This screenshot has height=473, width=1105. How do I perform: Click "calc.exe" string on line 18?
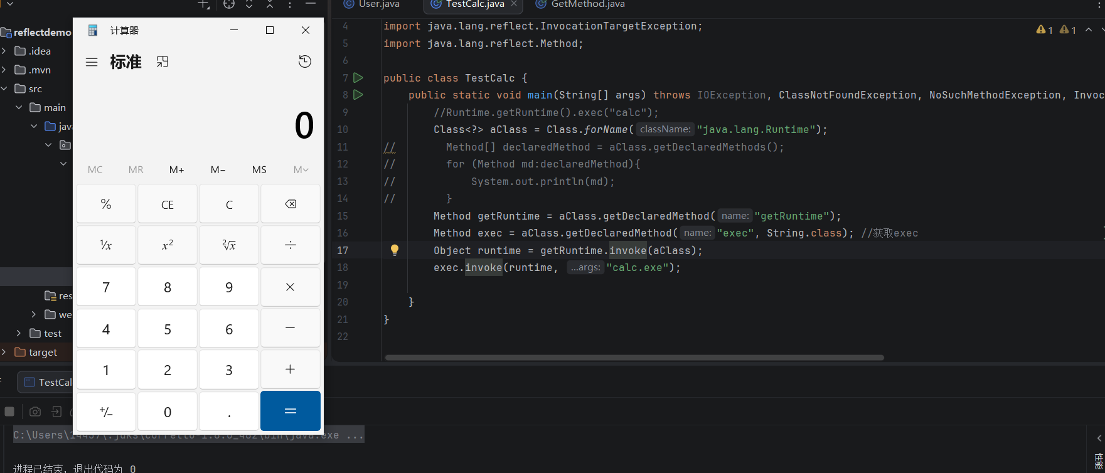[x=638, y=267]
